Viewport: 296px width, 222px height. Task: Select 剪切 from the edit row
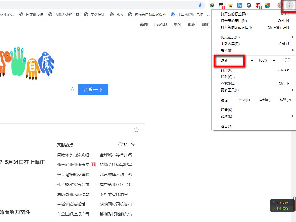coord(244,100)
